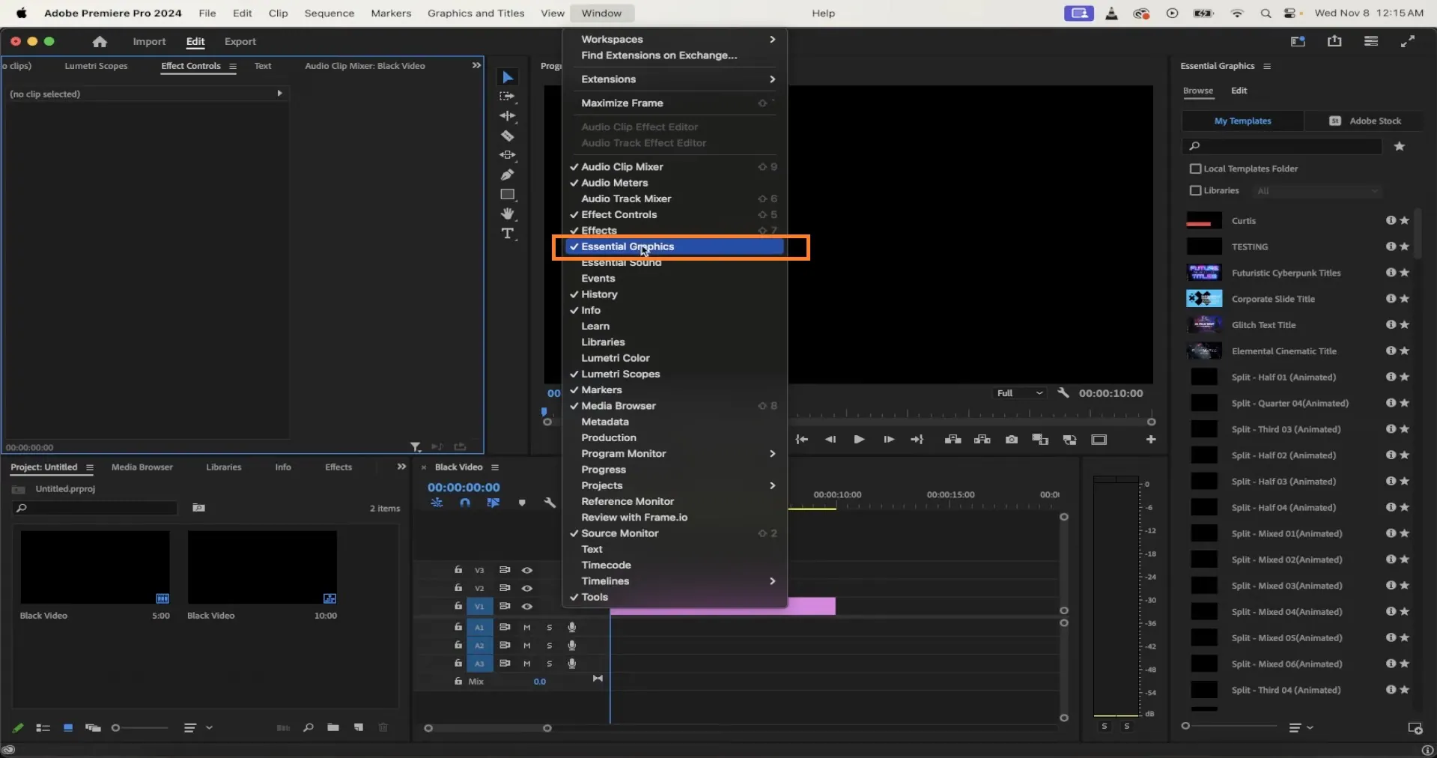This screenshot has width=1437, height=758.
Task: Select the Rectangle tool
Action: click(x=508, y=194)
